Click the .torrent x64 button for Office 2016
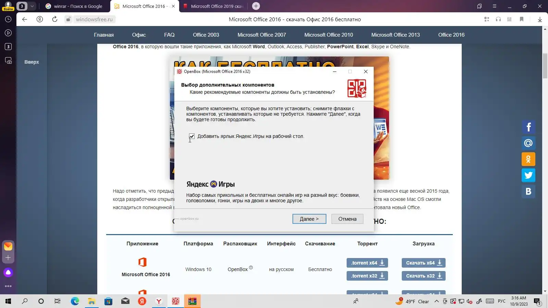 pyautogui.click(x=367, y=263)
